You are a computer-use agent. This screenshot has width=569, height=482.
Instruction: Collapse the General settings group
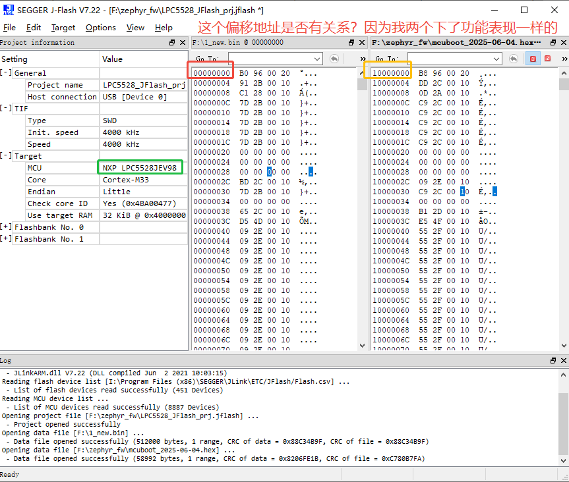[x=5, y=72]
